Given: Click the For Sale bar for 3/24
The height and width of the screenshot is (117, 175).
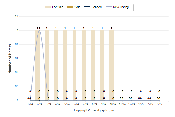Looking at the screenshot, I should (47, 66).
